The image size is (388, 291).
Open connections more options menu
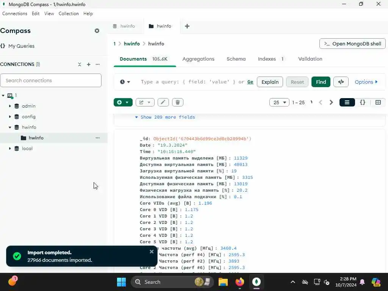point(98,64)
